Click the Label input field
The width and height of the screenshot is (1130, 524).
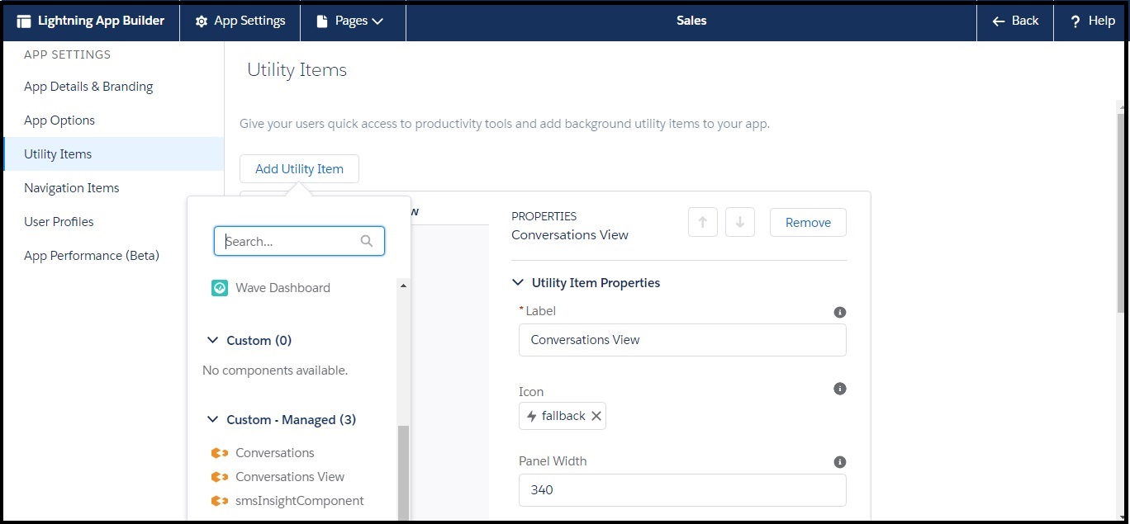tap(682, 340)
